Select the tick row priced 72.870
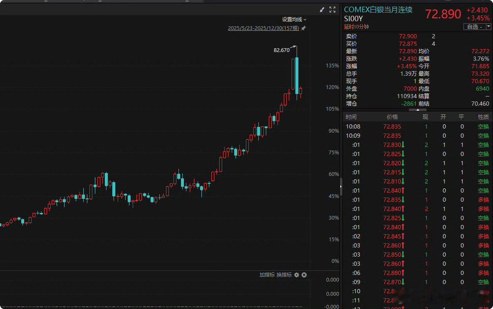Viewport: 493px width, 309px height. 417,282
